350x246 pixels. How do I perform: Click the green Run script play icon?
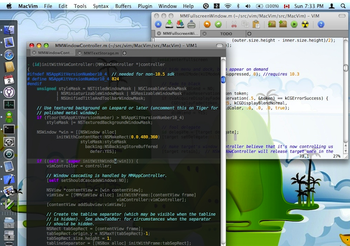[x=294, y=24]
